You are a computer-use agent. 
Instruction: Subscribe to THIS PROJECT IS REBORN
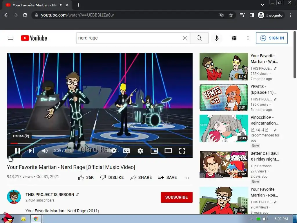point(177,197)
